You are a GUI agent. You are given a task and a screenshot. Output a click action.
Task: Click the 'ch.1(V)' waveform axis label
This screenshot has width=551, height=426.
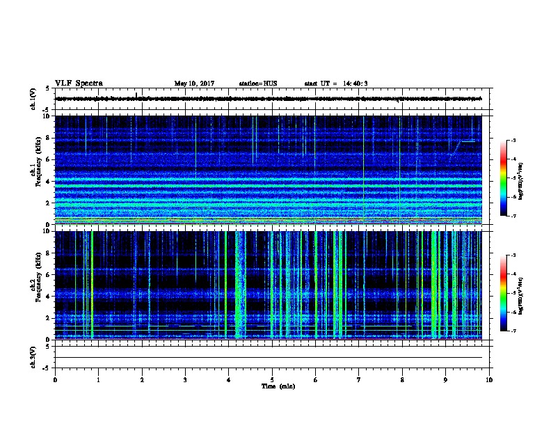(x=33, y=99)
